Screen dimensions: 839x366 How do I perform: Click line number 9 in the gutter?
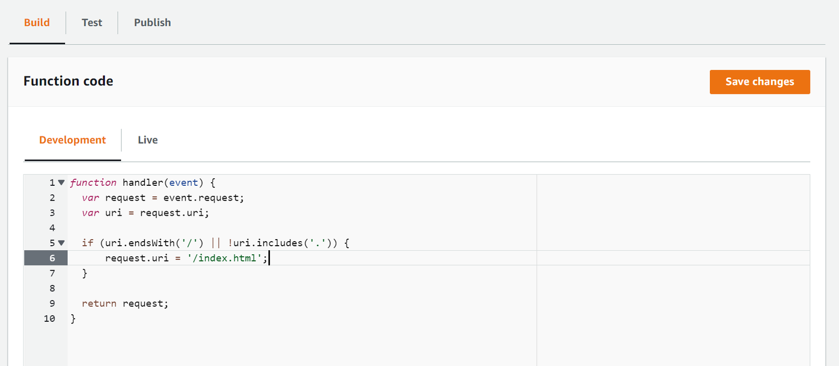[52, 304]
